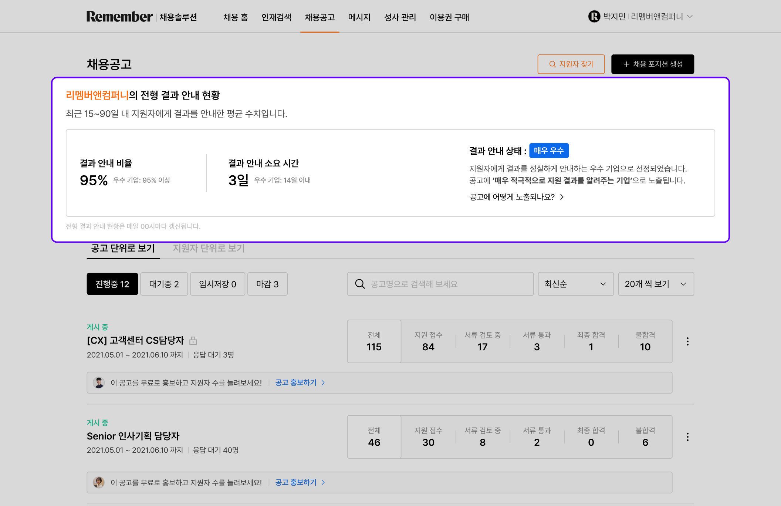781x506 pixels.
Task: Click the 채용 포지션 생성 button
Action: 652,64
